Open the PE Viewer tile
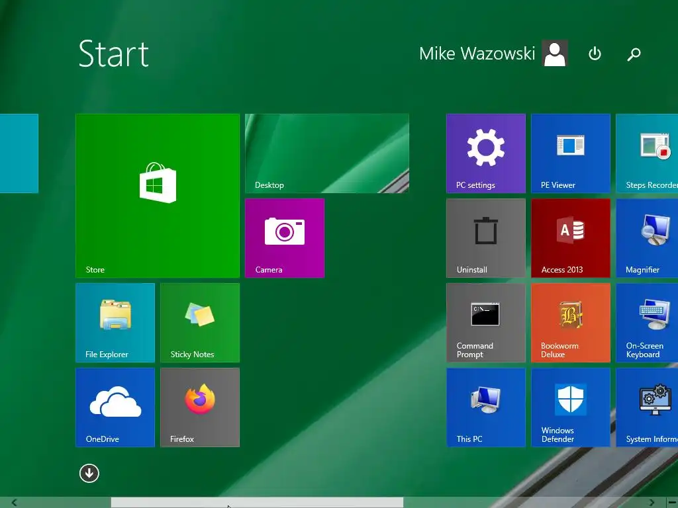Viewport: 678px width, 508px height. [571, 153]
